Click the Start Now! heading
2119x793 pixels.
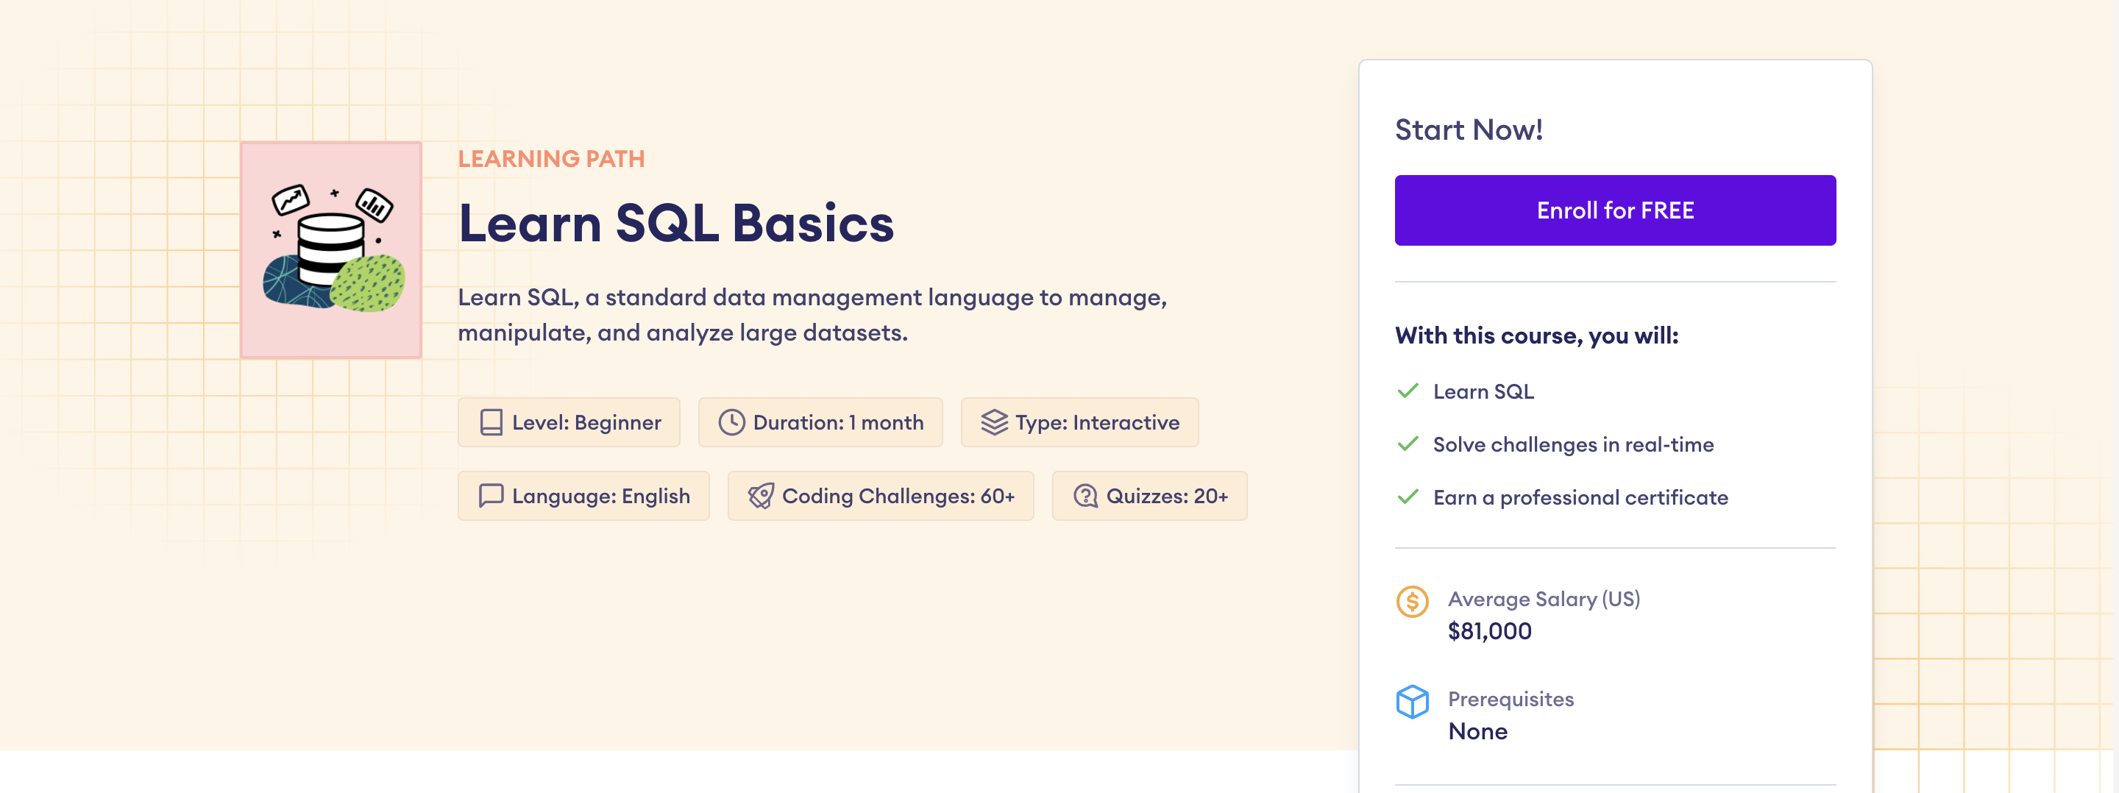pyautogui.click(x=1469, y=130)
